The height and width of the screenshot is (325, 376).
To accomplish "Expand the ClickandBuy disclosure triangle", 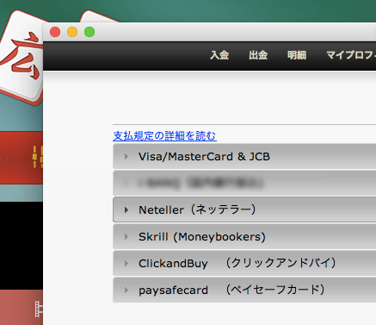I will [x=126, y=264].
